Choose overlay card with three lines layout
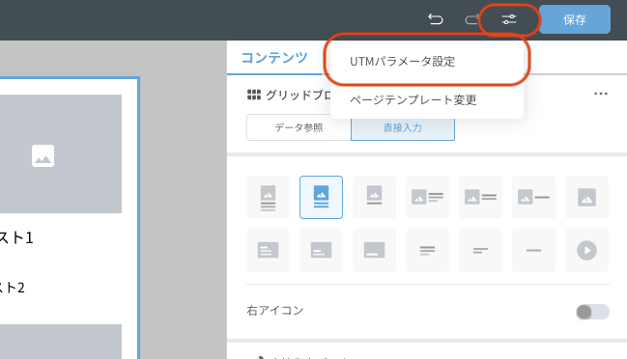Image resolution: width=627 pixels, height=359 pixels. tap(268, 250)
